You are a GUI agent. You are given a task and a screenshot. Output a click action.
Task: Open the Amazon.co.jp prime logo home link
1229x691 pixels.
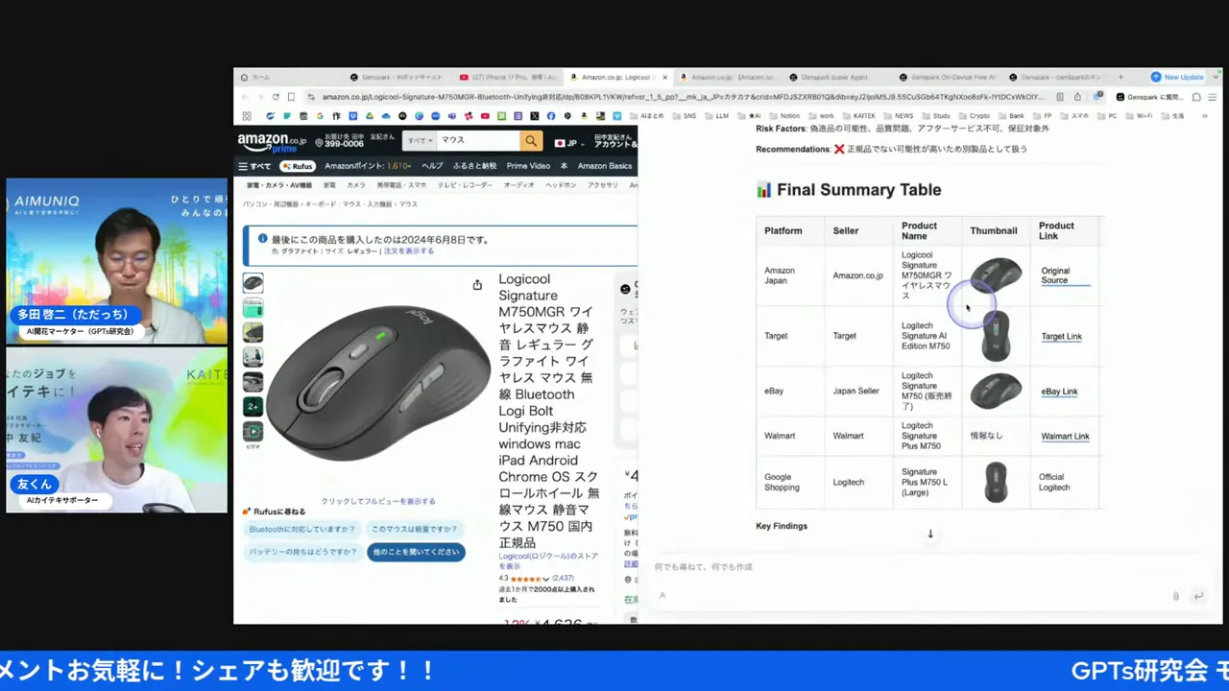click(271, 142)
